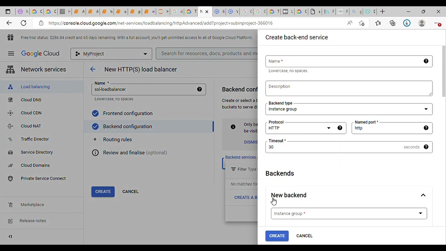Open a new browser tab with plus
Viewport: 446px width, 251px height.
tap(383, 12)
